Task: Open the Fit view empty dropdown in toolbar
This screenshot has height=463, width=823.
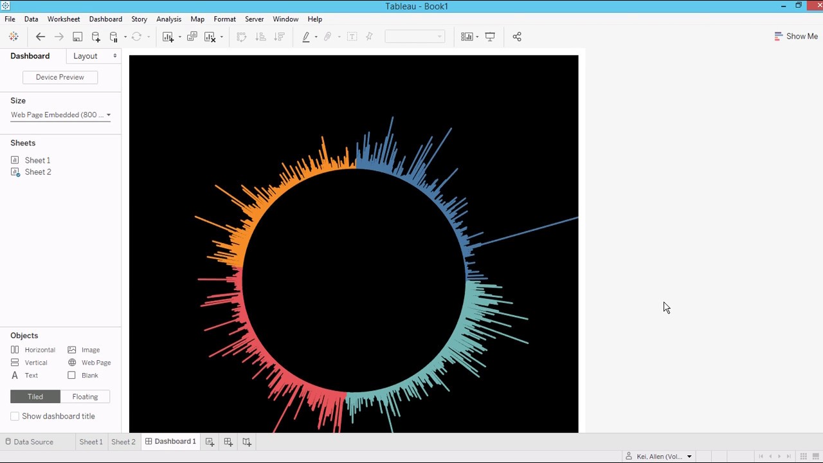Action: click(415, 37)
